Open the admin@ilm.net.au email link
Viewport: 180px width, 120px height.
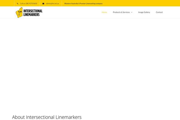pos(52,4)
